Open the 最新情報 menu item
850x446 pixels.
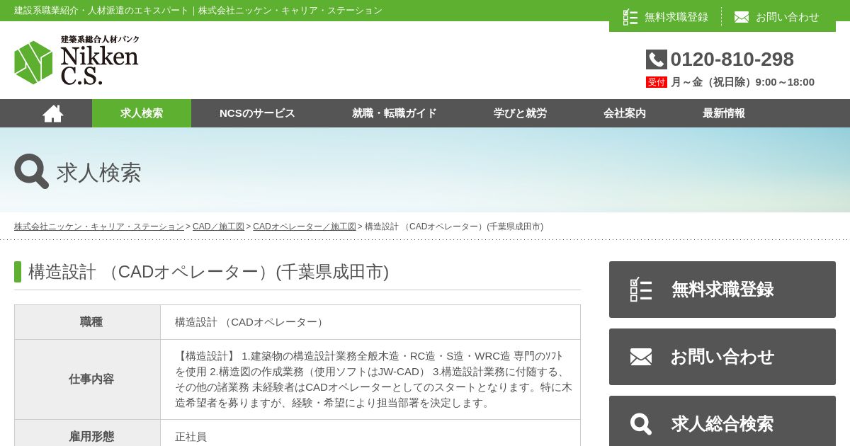tap(724, 113)
